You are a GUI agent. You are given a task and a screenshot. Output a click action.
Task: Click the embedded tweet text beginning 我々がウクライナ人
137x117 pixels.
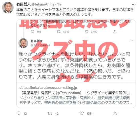coord(74,66)
